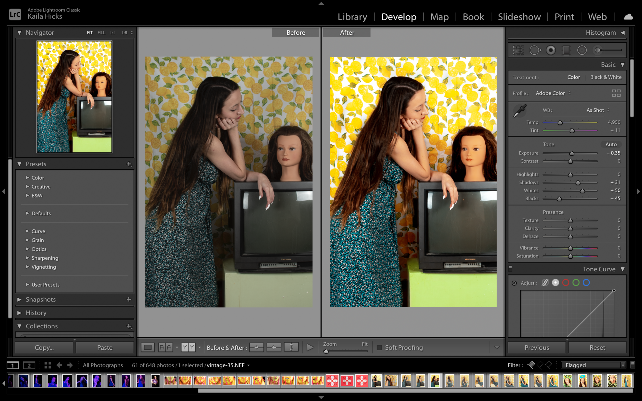Pick the White Balance eyedropper
Image resolution: width=642 pixels, height=401 pixels.
click(x=520, y=111)
